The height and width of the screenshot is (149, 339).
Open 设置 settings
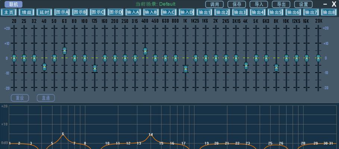point(303,4)
